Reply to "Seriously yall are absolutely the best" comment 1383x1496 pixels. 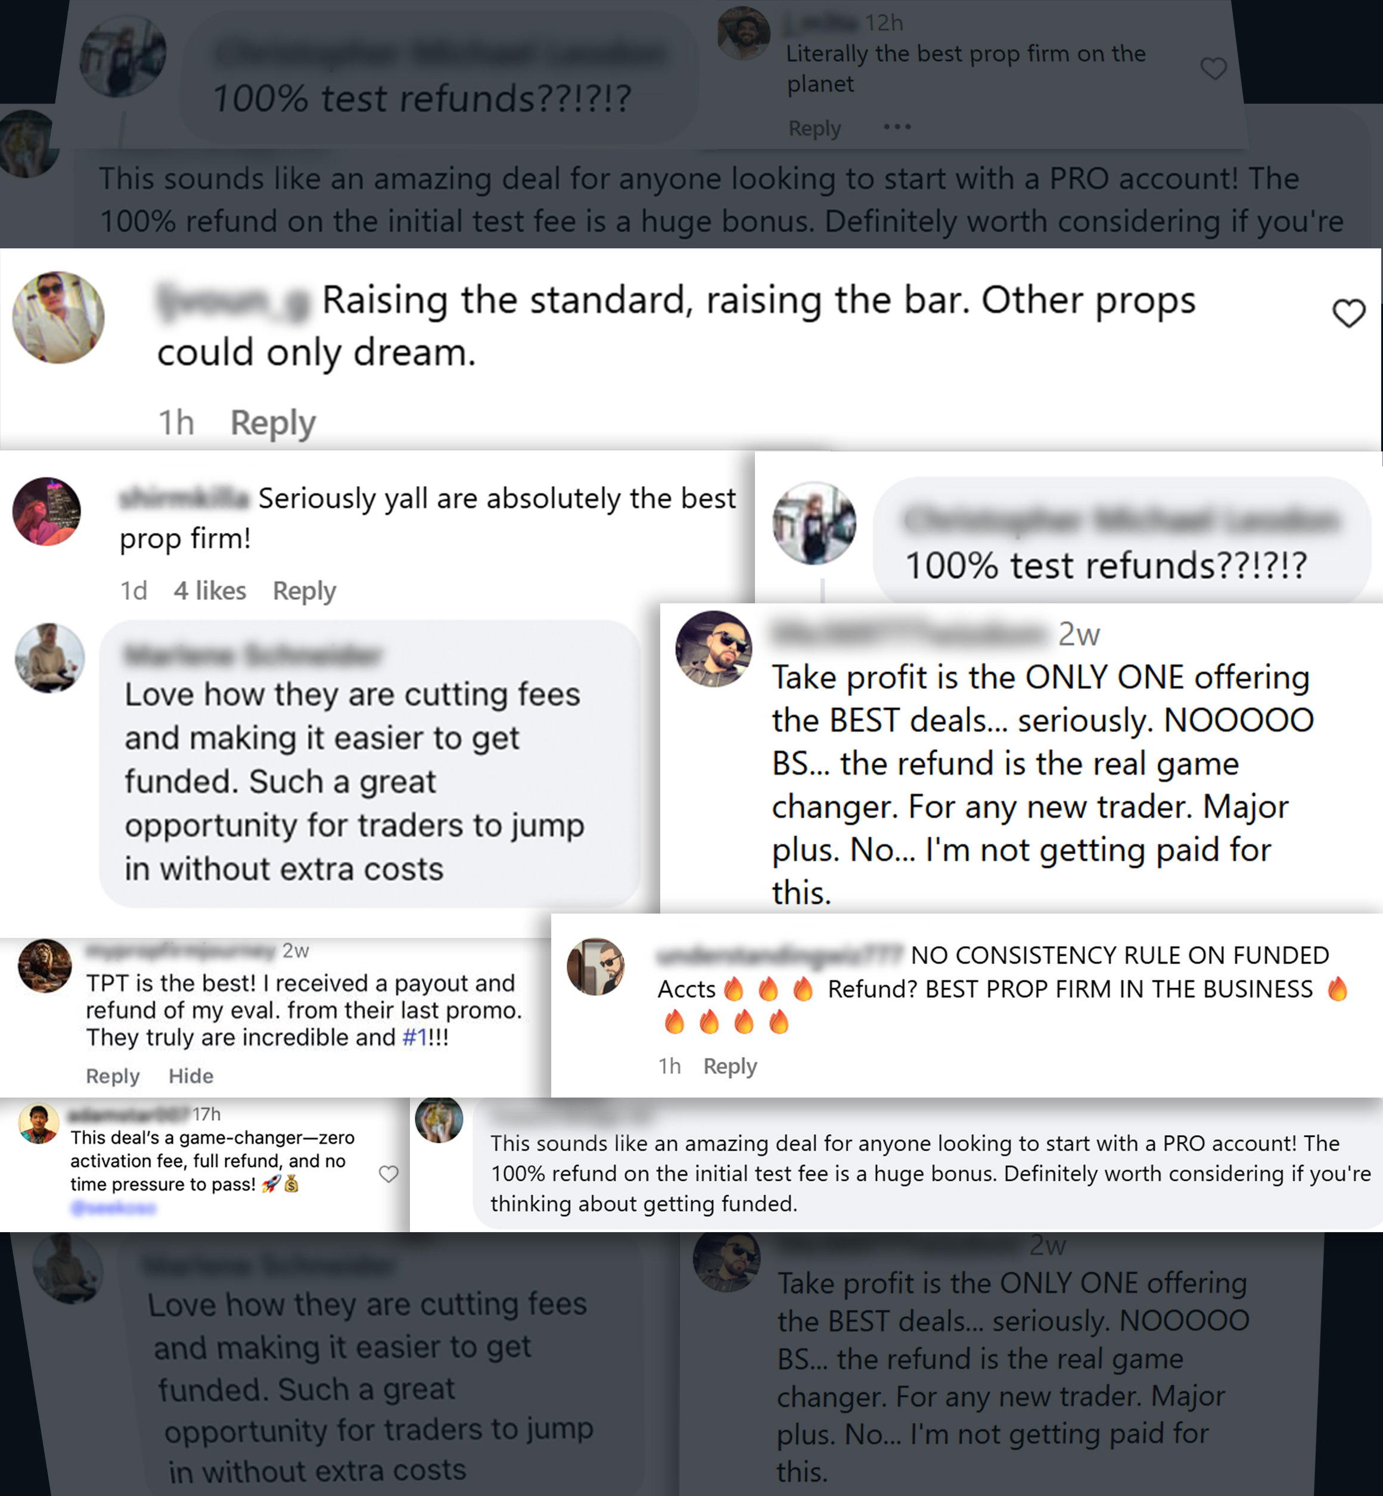(x=304, y=591)
